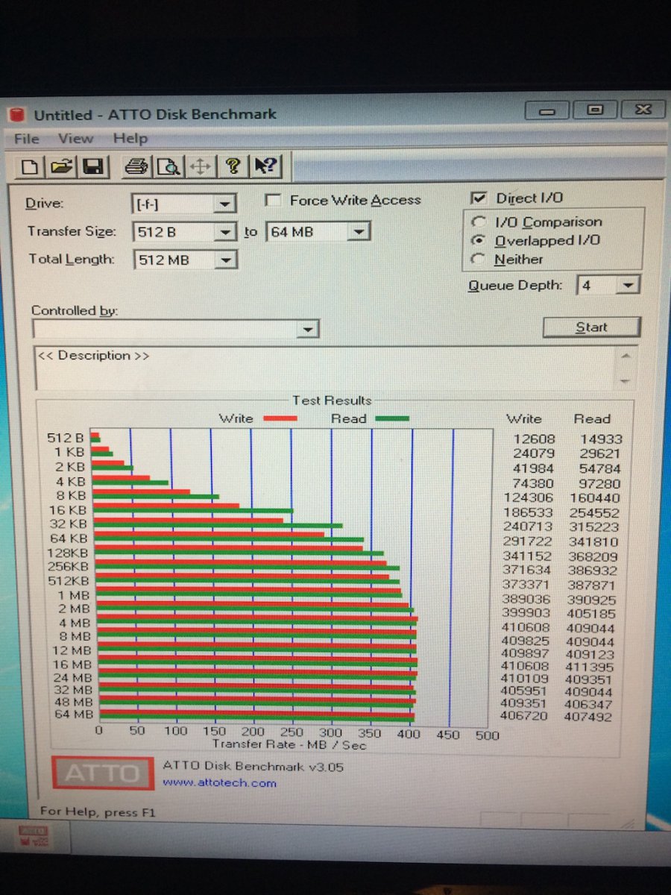This screenshot has height=895, width=671.
Task: Select the "291722" write result
Action: coord(527,542)
